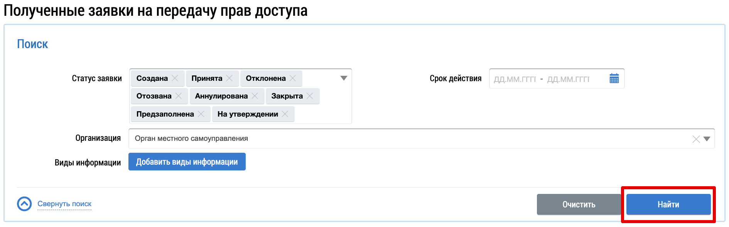The image size is (729, 227).
Task: Open the 'Организация' dropdown list
Action: tap(707, 139)
